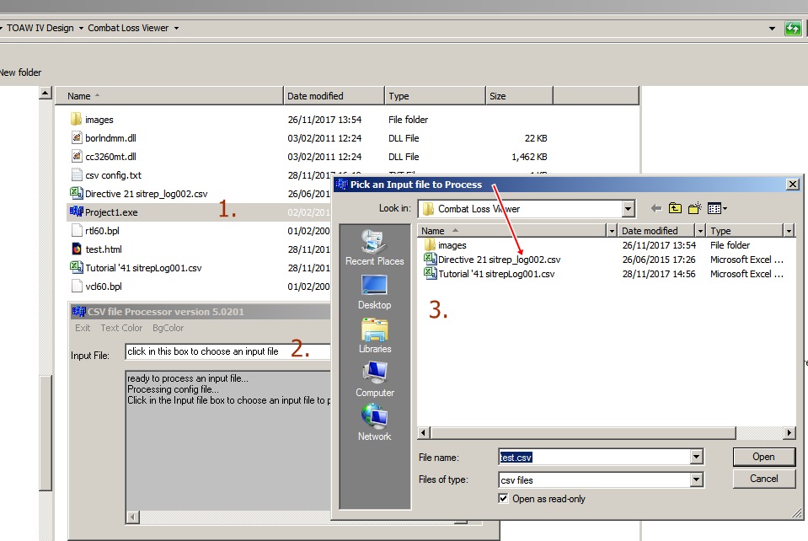
Task: Select the Desktop icon in places bar
Action: tap(374, 292)
